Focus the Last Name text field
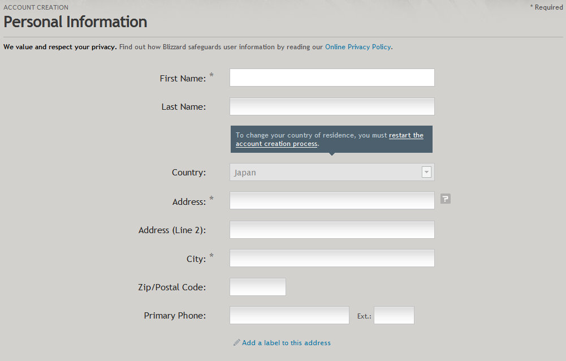The image size is (566, 361). coord(332,106)
